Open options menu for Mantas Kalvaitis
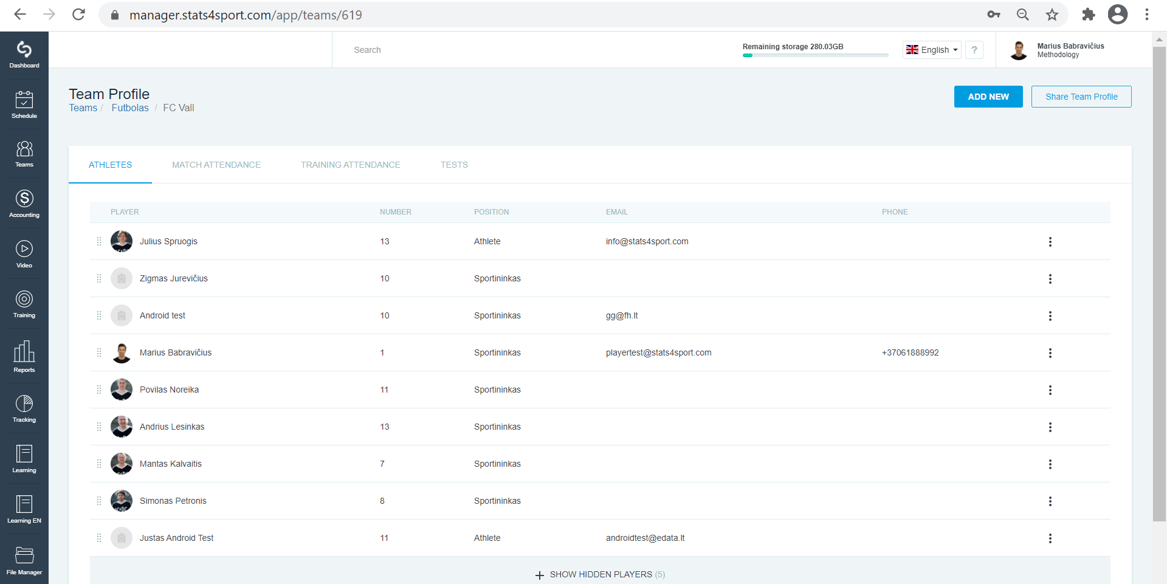This screenshot has width=1167, height=584. pyautogui.click(x=1050, y=464)
